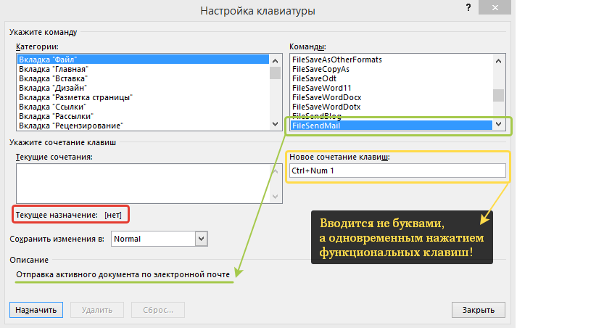Select category Вкладка "Файл"
The width and height of the screenshot is (612, 328).
pos(48,60)
